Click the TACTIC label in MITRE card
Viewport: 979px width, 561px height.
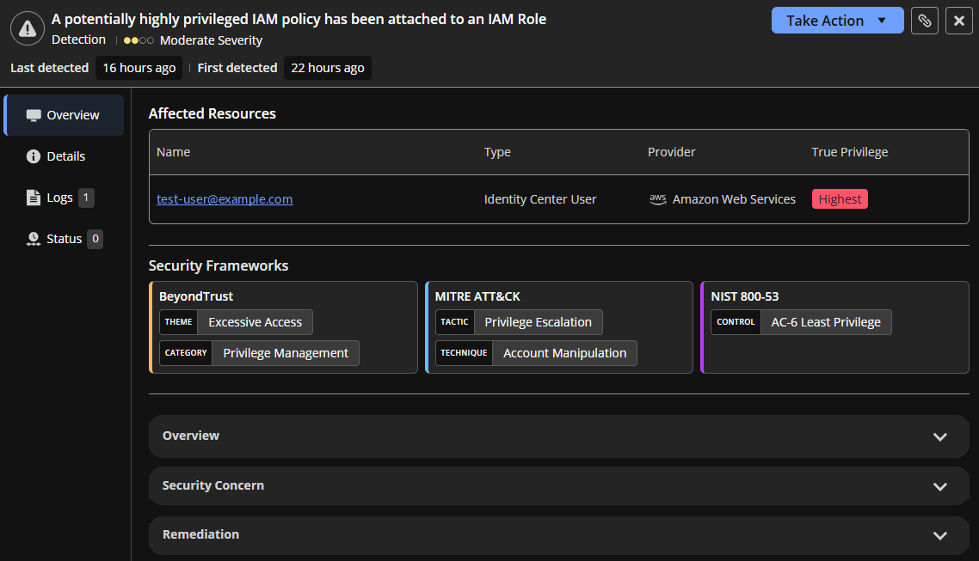click(x=454, y=322)
